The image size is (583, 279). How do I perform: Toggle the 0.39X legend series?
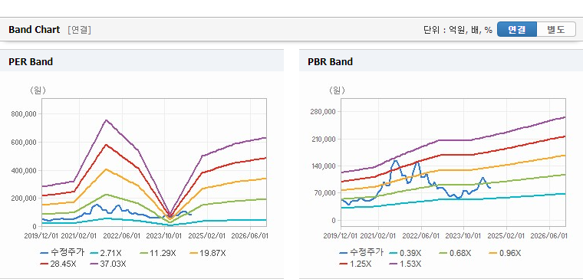pyautogui.click(x=405, y=254)
